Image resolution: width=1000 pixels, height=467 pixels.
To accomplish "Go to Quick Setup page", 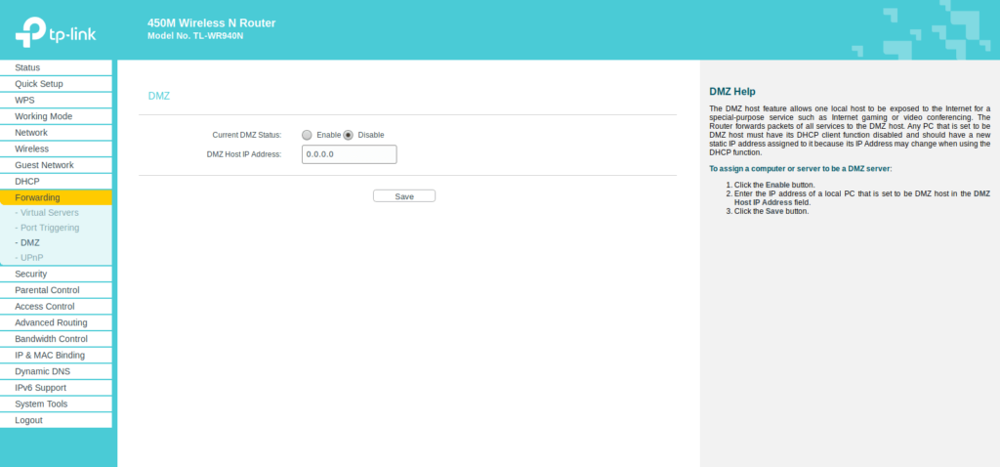I will (x=39, y=84).
